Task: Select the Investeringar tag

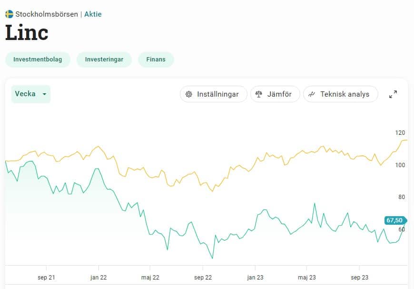Action: 104,60
